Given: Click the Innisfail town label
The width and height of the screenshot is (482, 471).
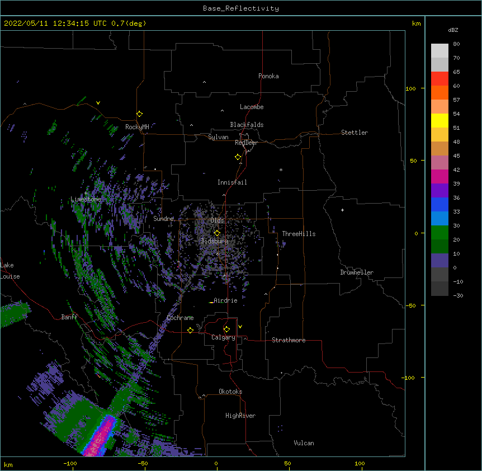Looking at the screenshot, I should coord(232,182).
